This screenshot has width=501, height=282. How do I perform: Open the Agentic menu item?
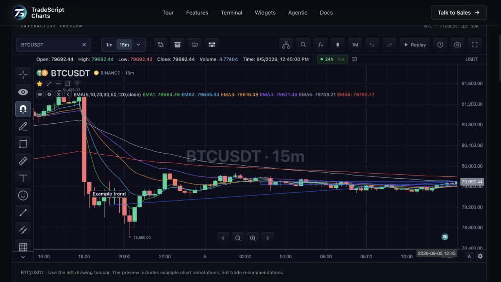click(x=298, y=13)
